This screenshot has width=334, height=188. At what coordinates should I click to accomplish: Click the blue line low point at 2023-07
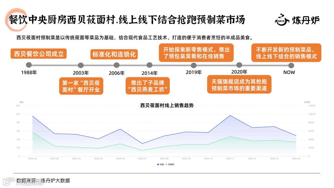(x=142, y=144)
